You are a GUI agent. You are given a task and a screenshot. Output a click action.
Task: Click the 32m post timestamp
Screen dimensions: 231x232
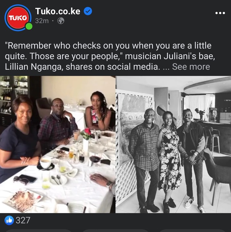click(42, 21)
